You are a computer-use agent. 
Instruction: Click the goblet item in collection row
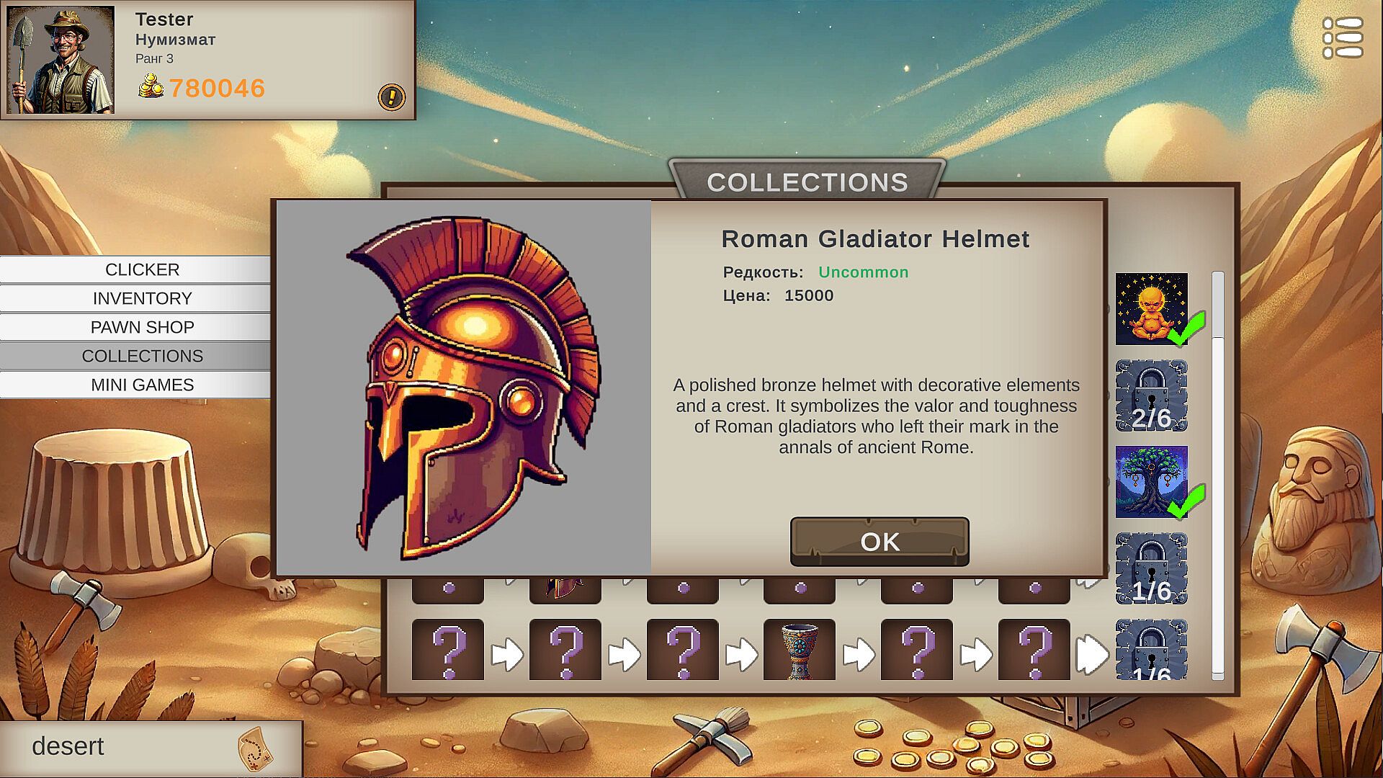pyautogui.click(x=800, y=650)
